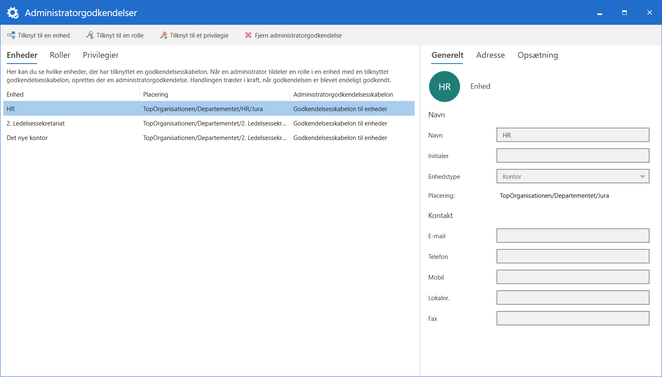Click the 'Tilknyt til en rolle' icon
662x377 pixels.
click(x=90, y=36)
